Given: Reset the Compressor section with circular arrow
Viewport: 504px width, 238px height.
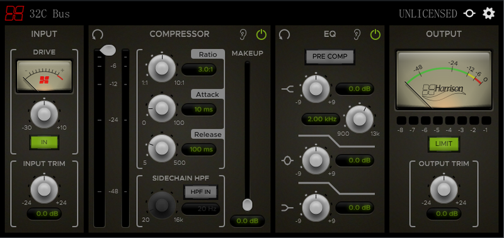Looking at the screenshot, I should (98, 35).
